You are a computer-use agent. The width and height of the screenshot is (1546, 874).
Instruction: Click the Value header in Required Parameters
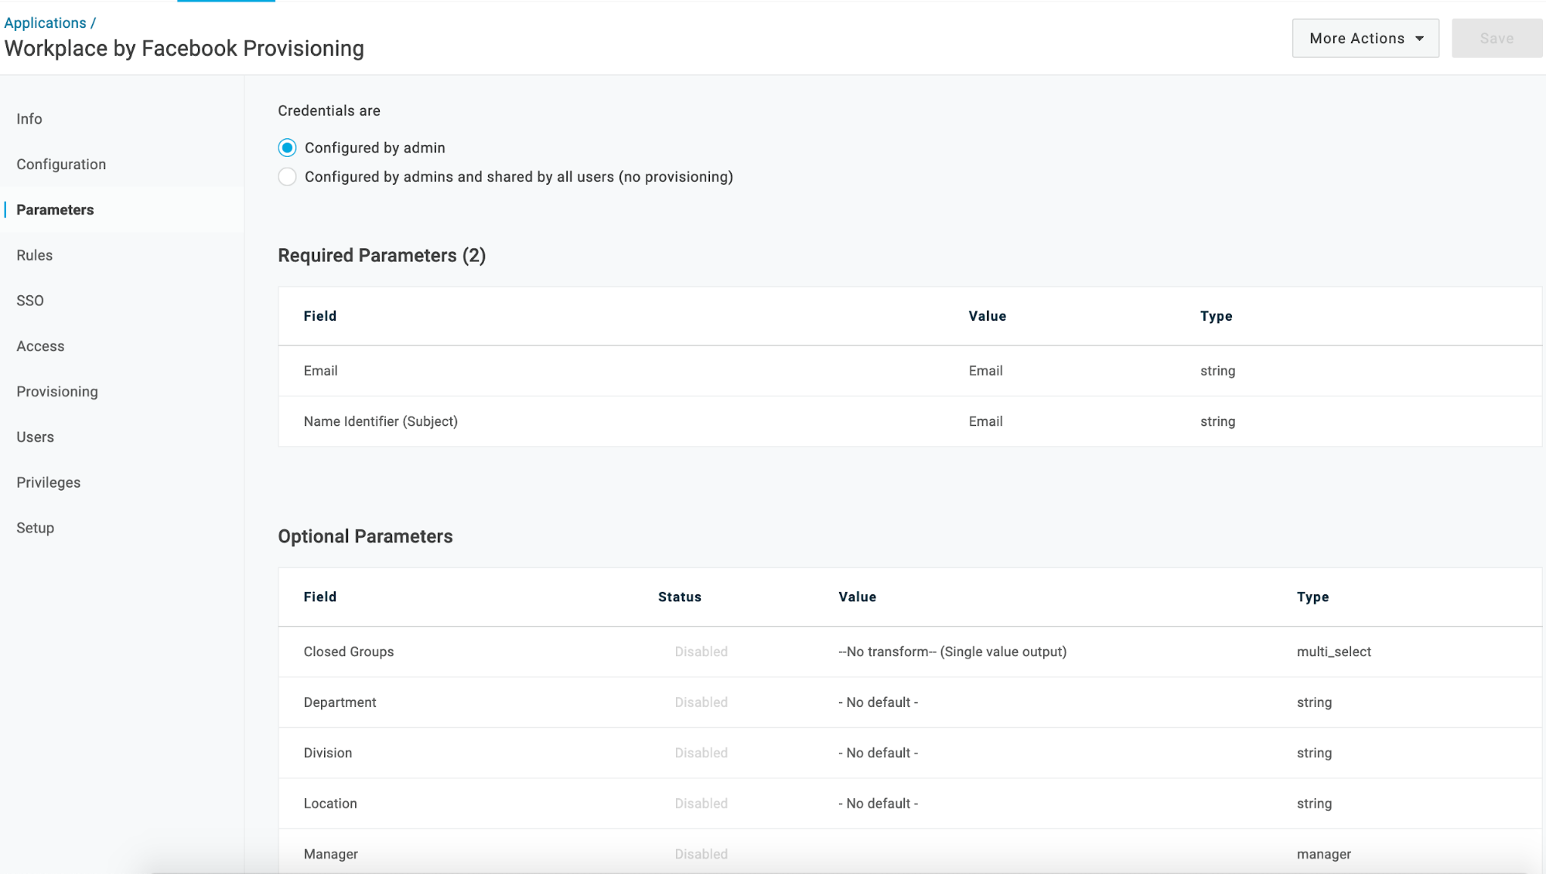tap(988, 316)
